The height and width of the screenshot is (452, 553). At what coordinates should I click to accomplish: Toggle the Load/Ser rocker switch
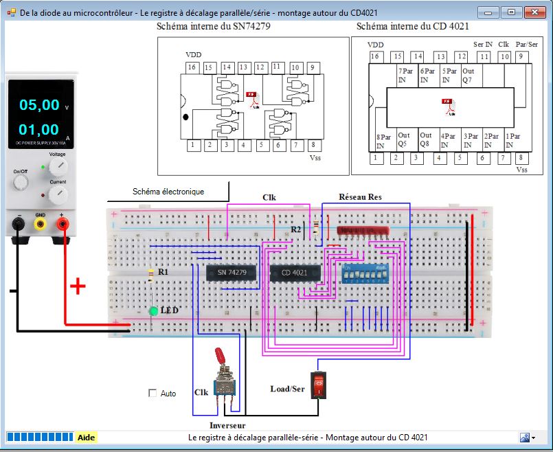(x=318, y=385)
